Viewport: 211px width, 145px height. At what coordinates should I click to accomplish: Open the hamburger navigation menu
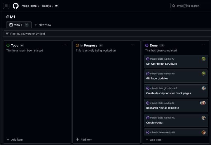pyautogui.click(x=6, y=6)
